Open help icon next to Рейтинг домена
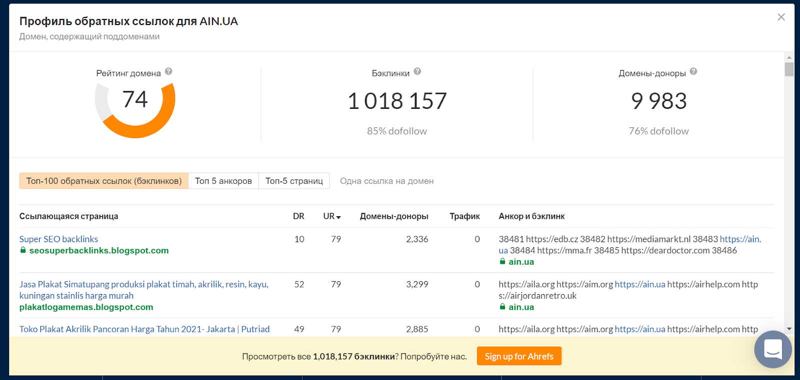 [168, 71]
